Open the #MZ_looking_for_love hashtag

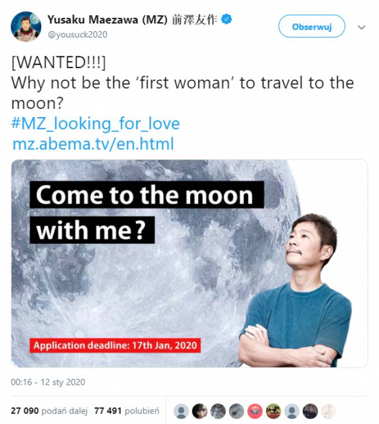click(x=95, y=124)
